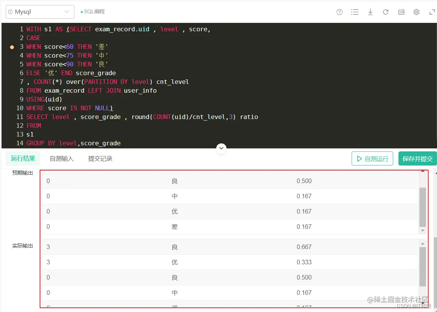Click the 0.500 value in expected output
The width and height of the screenshot is (437, 312).
(x=304, y=181)
